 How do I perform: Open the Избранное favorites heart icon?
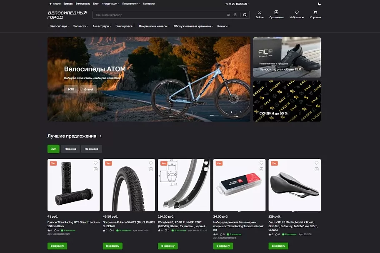tap(297, 15)
